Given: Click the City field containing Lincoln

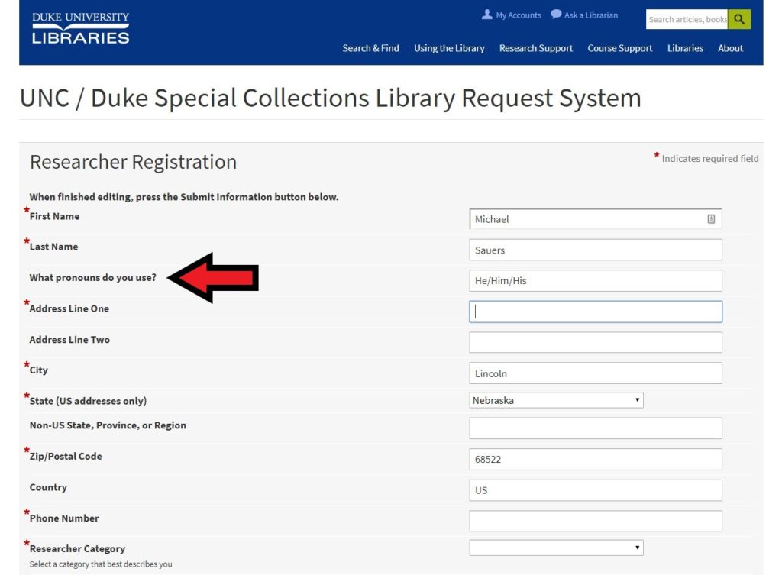Looking at the screenshot, I should click(x=596, y=373).
